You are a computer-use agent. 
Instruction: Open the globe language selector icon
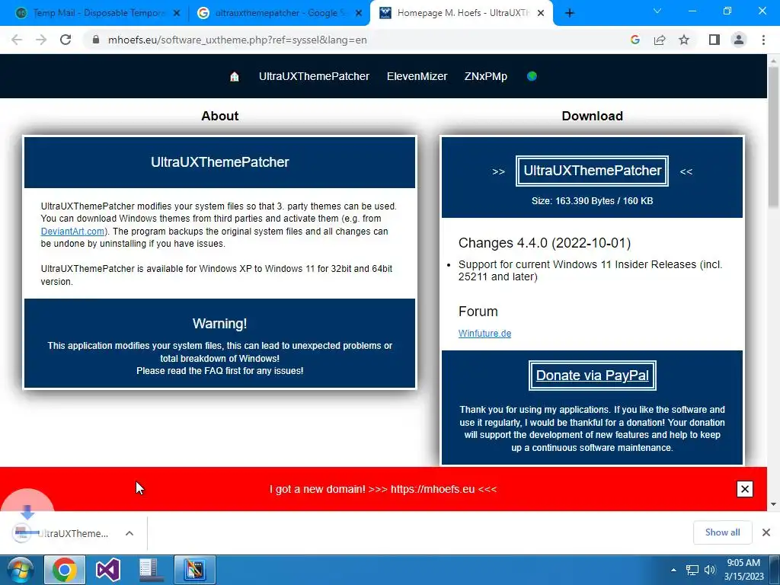point(532,76)
